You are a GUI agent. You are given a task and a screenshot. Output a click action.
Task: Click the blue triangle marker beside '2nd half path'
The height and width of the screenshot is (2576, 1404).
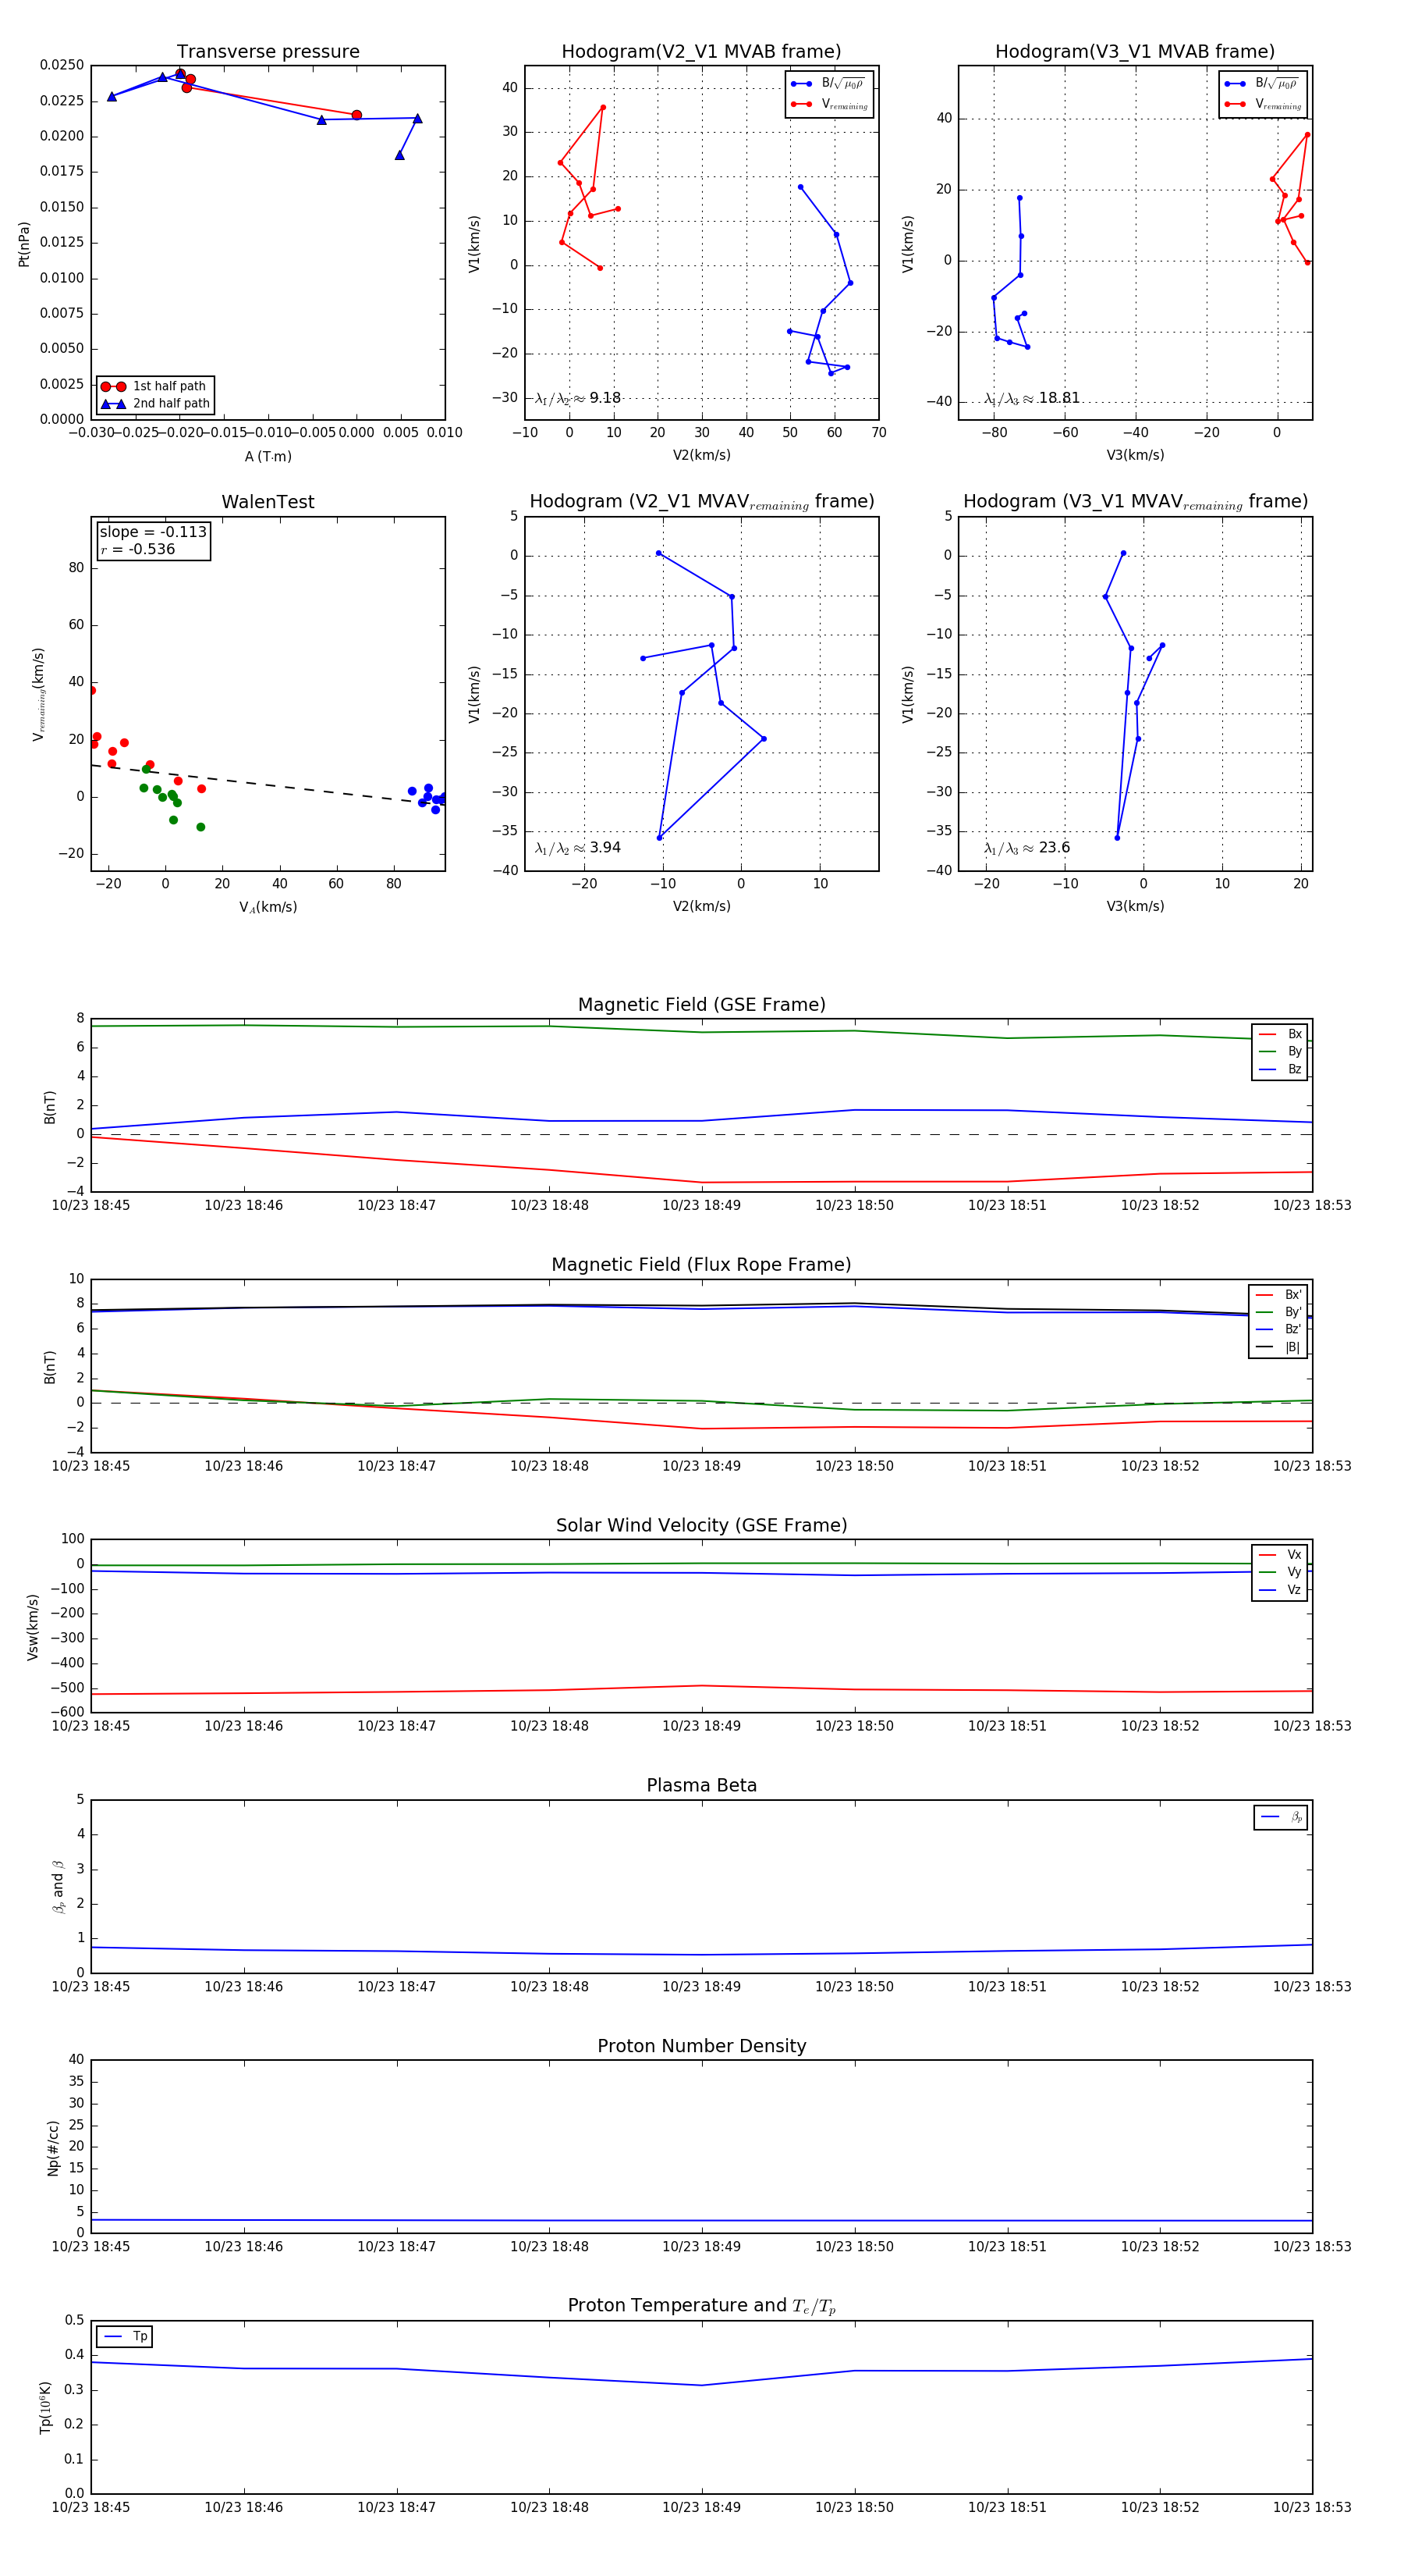point(113,404)
